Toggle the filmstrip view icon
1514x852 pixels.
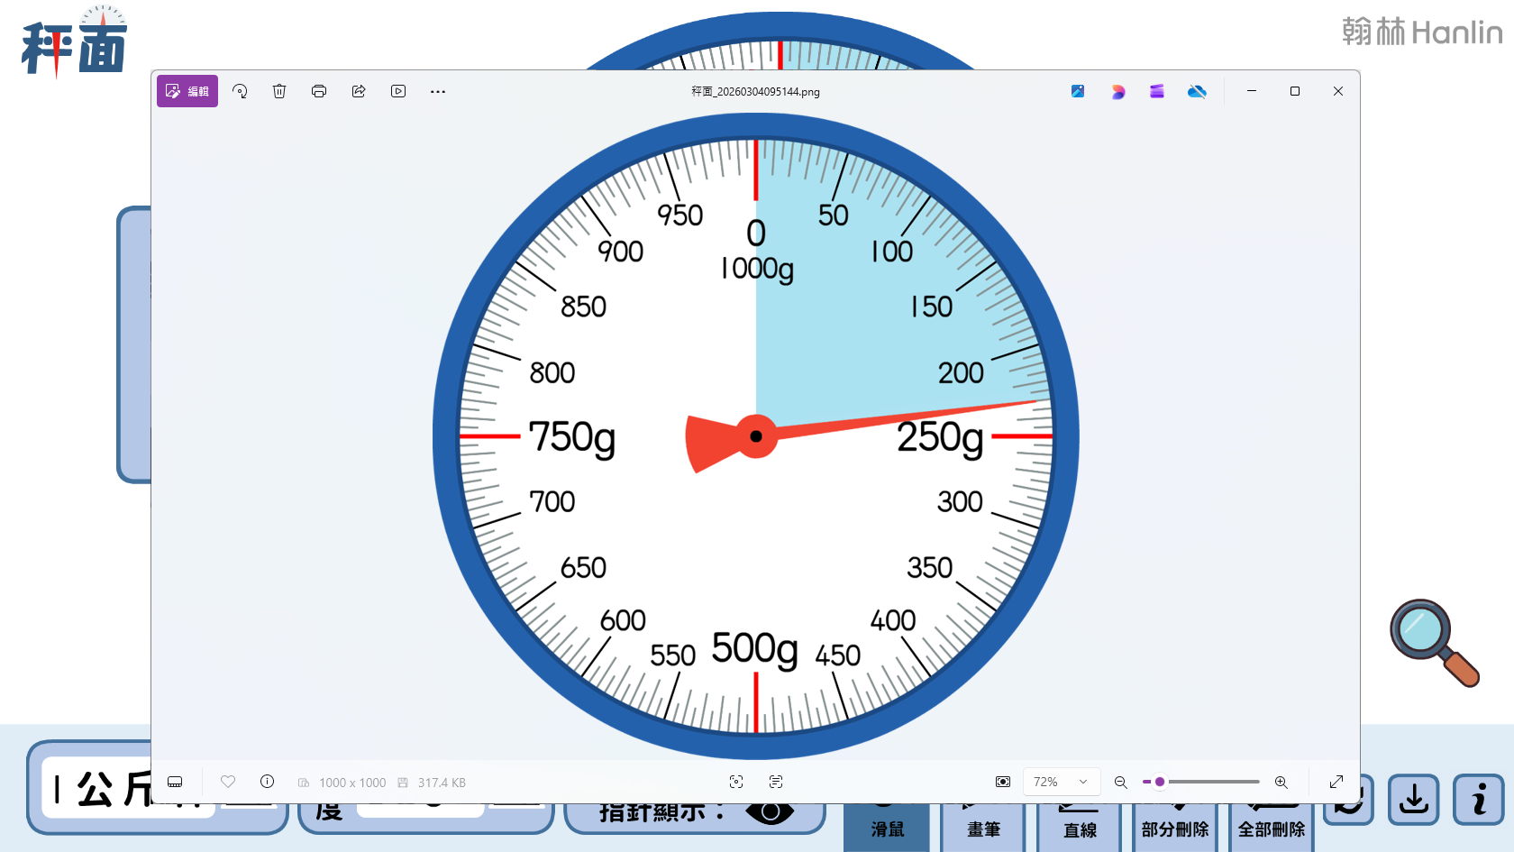click(176, 782)
